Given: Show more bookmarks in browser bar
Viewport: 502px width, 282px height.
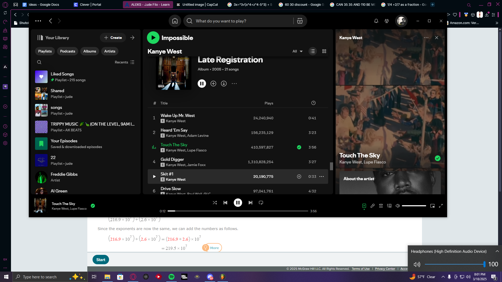Looking at the screenshot, I should pyautogui.click(x=497, y=23).
